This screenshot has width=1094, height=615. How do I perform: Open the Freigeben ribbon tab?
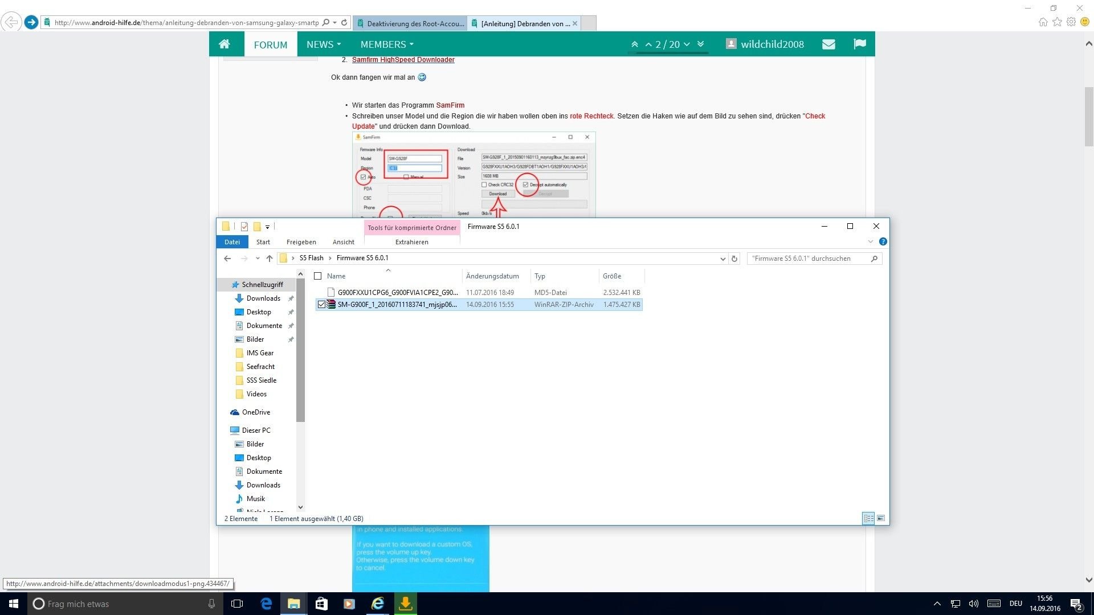301,242
